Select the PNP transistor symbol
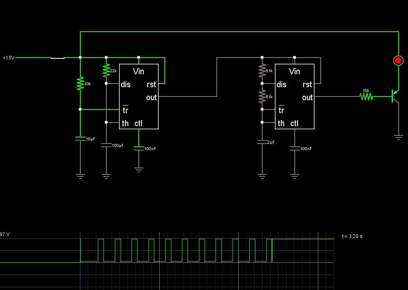This screenshot has width=408, height=290. coord(395,97)
